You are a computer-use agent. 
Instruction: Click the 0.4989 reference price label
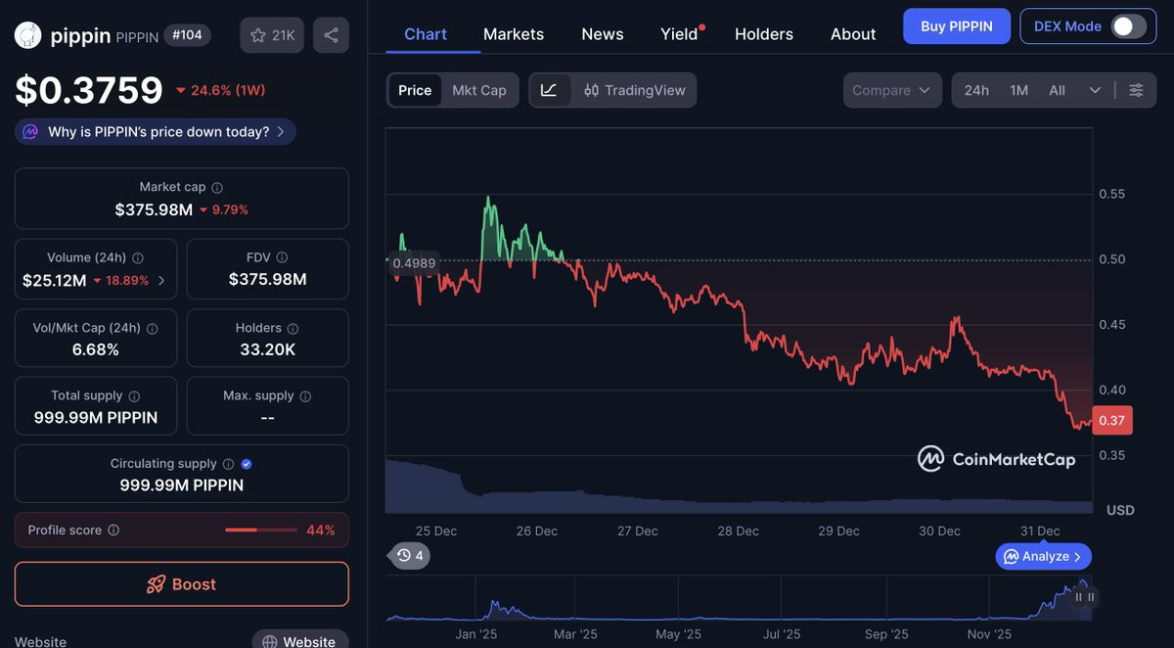coord(414,262)
